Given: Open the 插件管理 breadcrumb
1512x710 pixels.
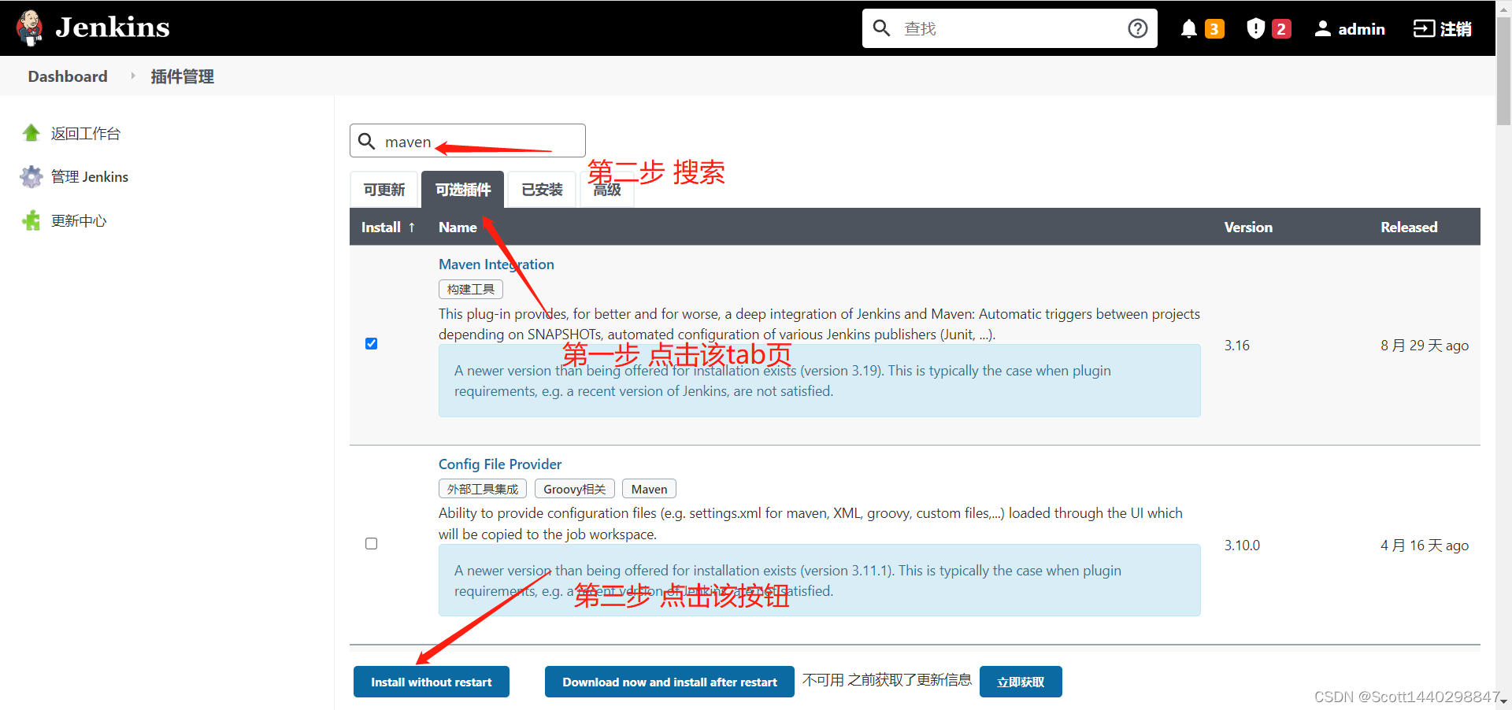Looking at the screenshot, I should pyautogui.click(x=183, y=76).
